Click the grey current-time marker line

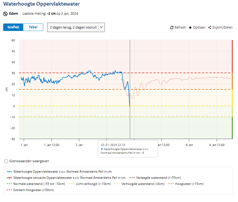pyautogui.click(x=130, y=89)
